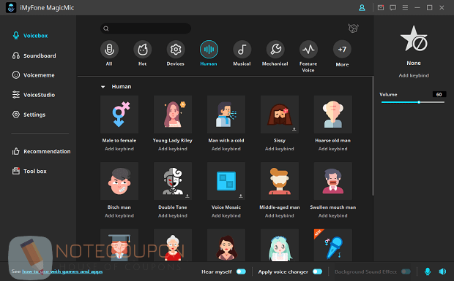Viewport: 454px width, 281px height.
Task: Click the random voice dice icon
Action: pyautogui.click(x=353, y=28)
